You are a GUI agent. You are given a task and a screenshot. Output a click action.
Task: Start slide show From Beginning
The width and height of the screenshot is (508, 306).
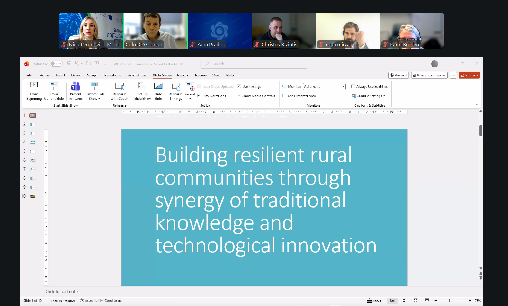pos(34,91)
